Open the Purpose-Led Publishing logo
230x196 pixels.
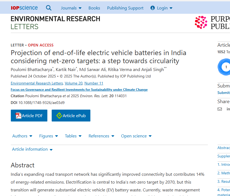[x=212, y=22]
